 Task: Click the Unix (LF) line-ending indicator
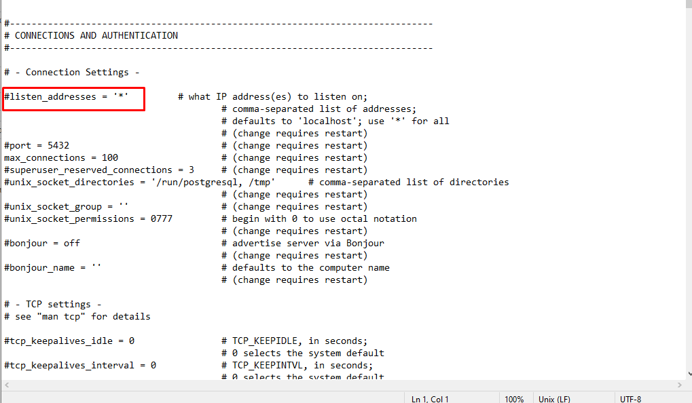(x=554, y=399)
